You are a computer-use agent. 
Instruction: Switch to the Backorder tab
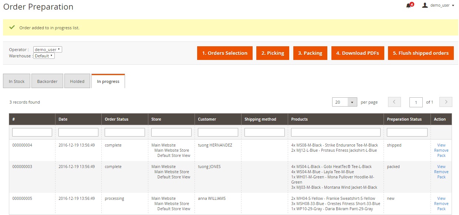coord(47,81)
